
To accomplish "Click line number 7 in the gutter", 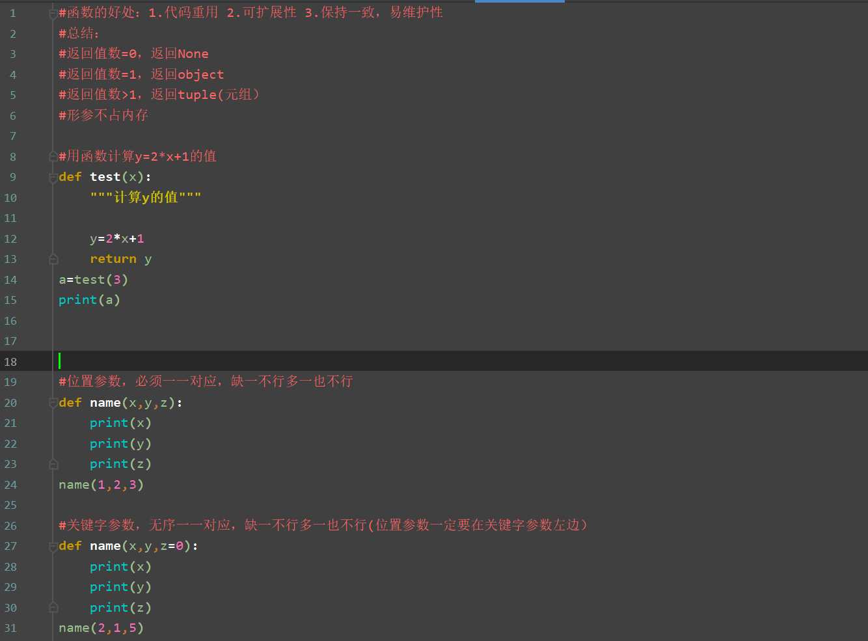I will [x=12, y=136].
